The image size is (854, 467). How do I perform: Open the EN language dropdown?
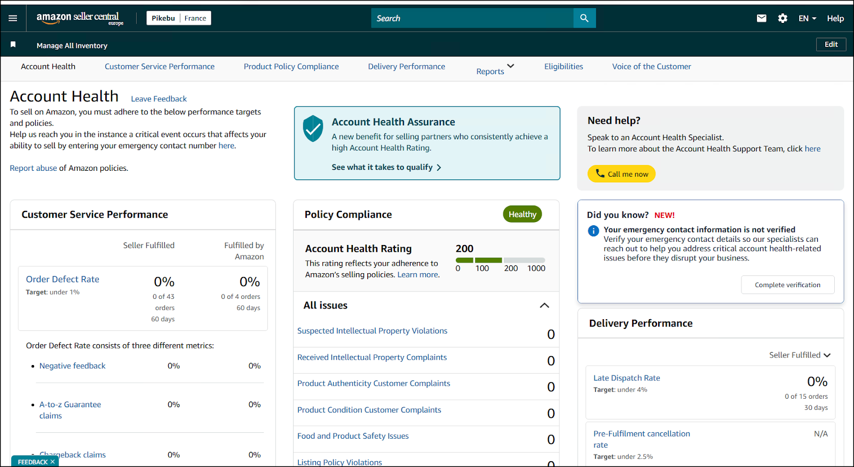click(807, 18)
